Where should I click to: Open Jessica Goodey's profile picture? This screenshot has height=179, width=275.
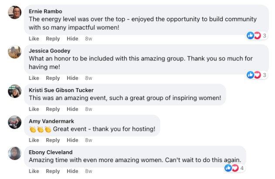pyautogui.click(x=15, y=52)
